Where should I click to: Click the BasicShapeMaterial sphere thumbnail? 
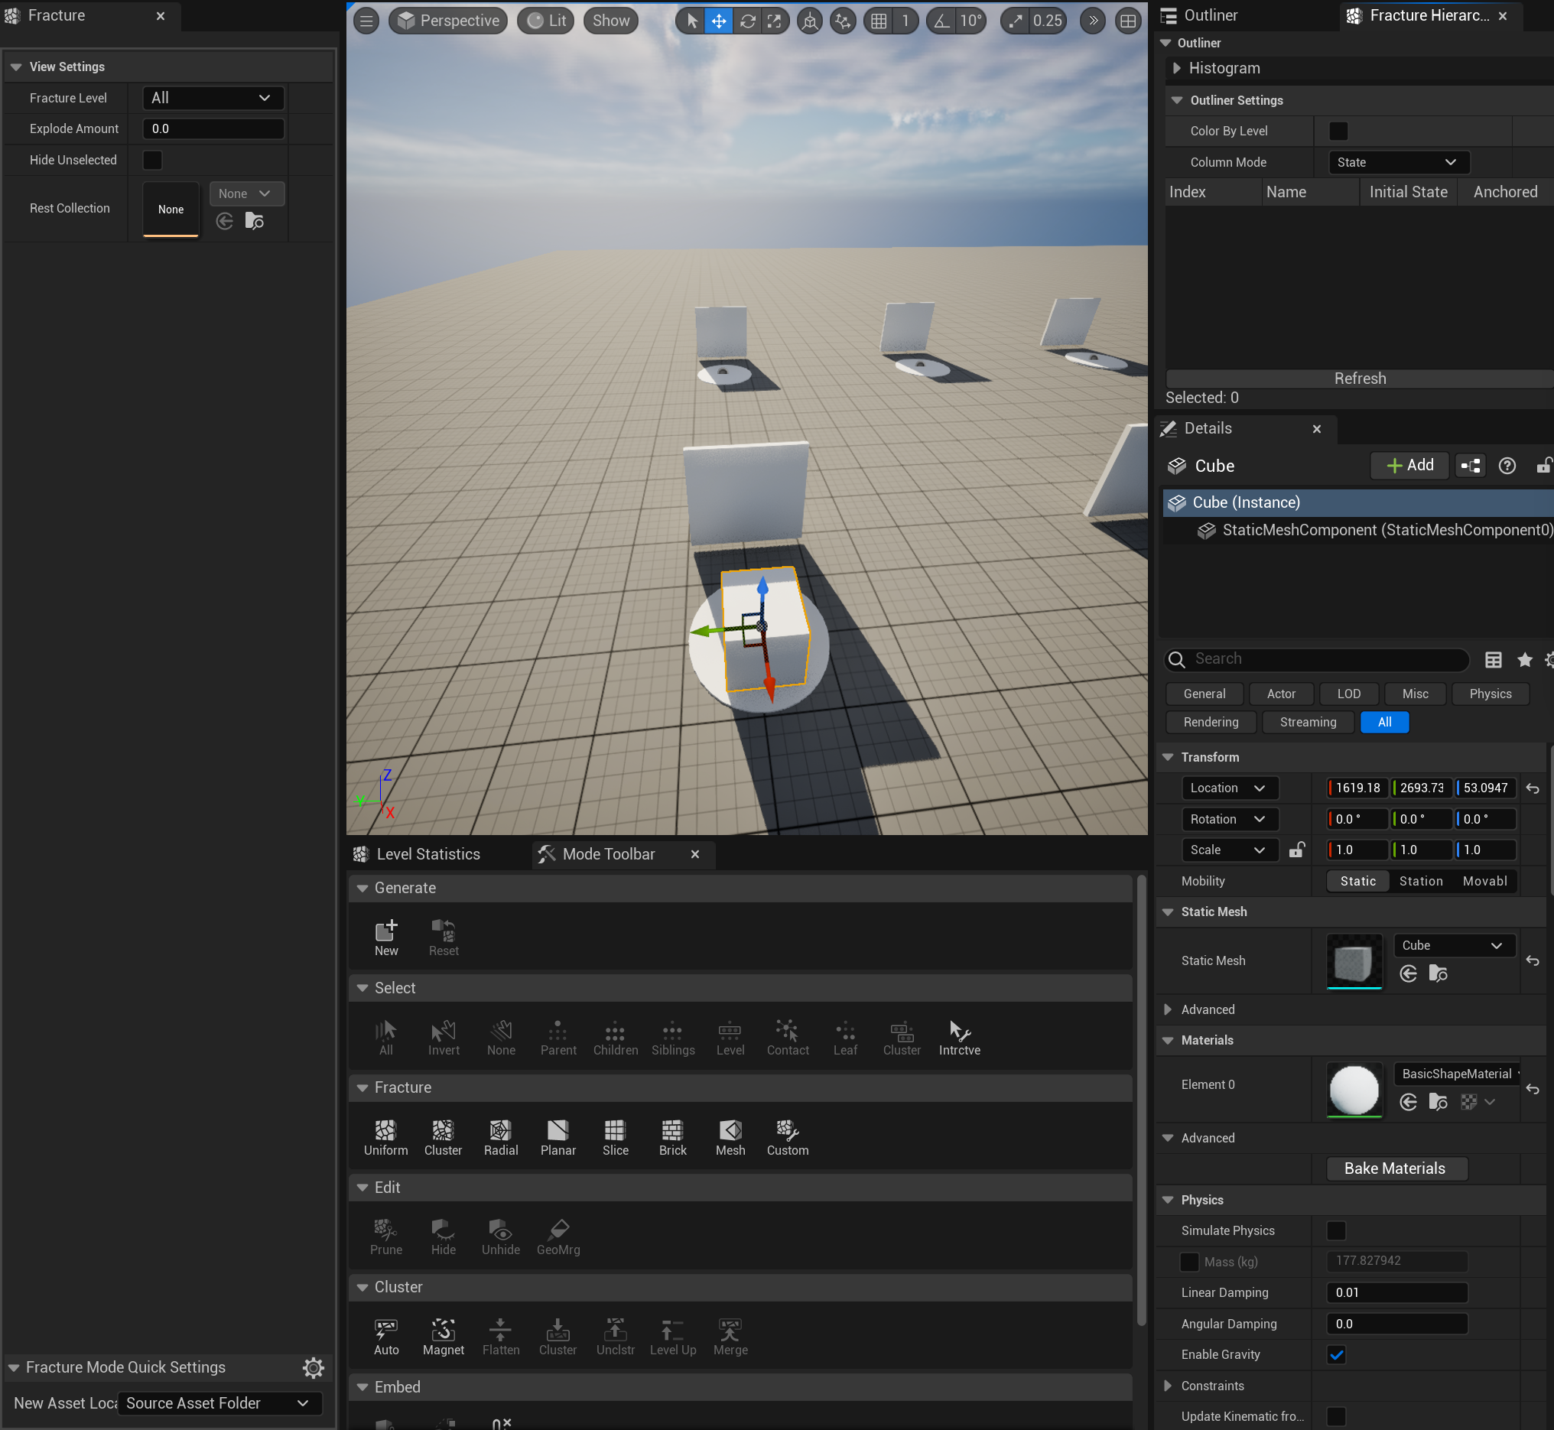1353,1089
